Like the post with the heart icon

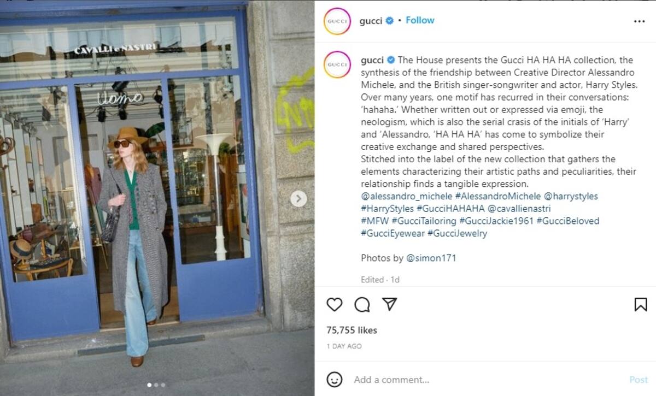[x=334, y=304]
